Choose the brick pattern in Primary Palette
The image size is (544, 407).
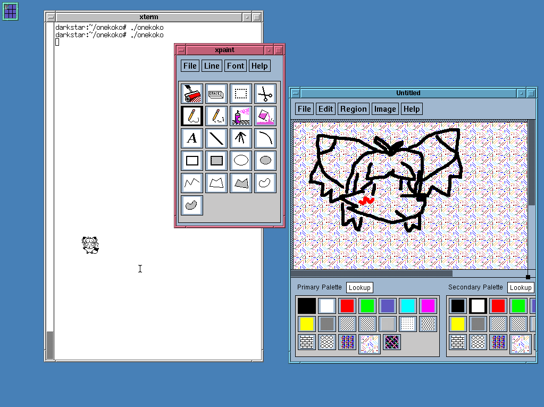(x=307, y=342)
